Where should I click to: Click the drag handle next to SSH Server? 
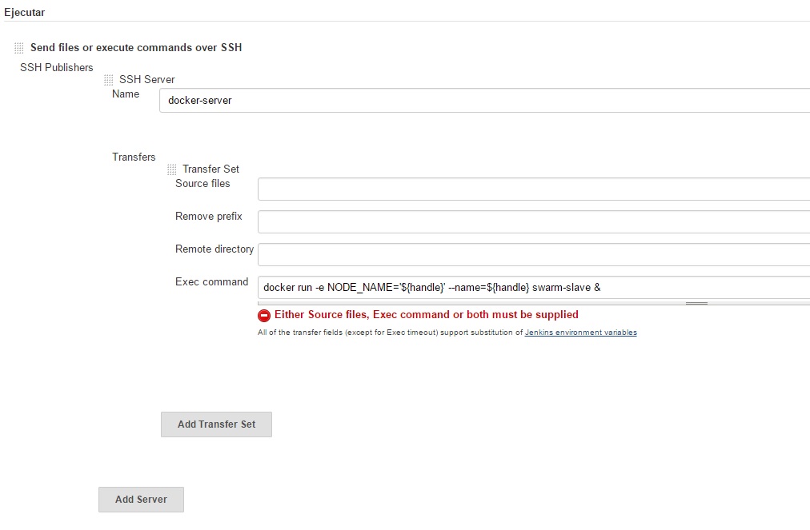coord(109,80)
